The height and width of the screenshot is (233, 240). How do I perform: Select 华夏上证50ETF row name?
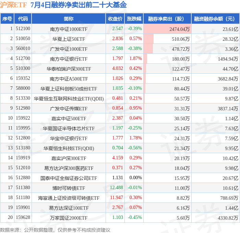pyautogui.click(x=69, y=39)
